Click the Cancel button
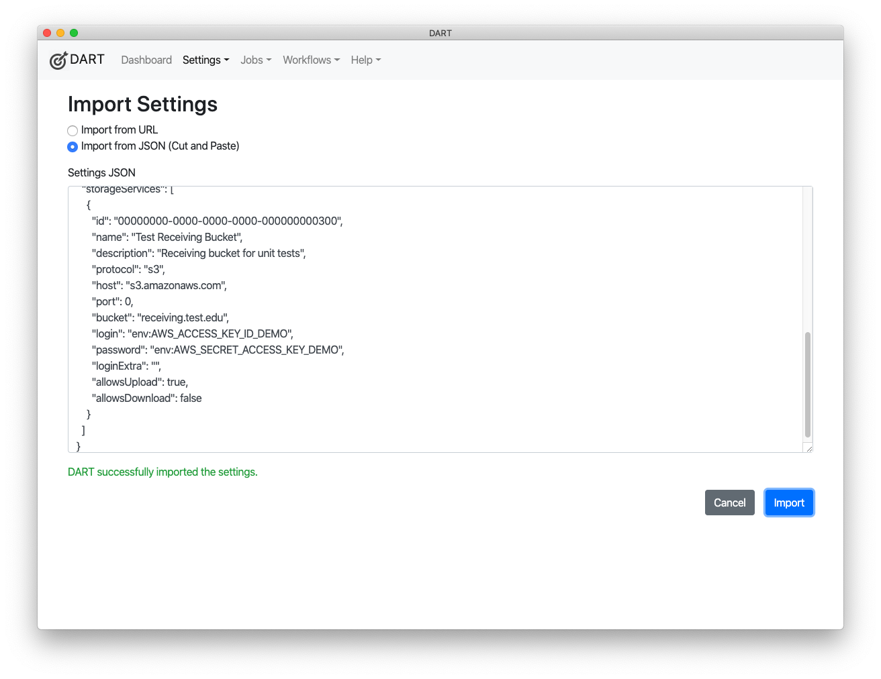Screen dimensions: 881x679 click(x=730, y=503)
